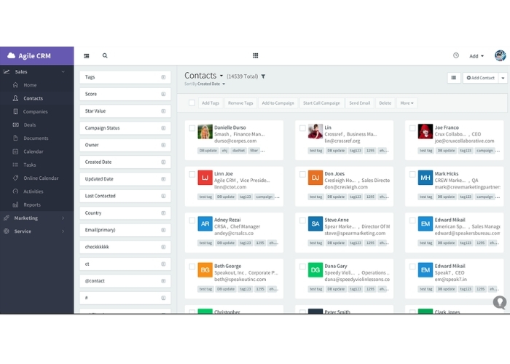
Task: Select Joe Franco's checkbox
Action: [412, 128]
